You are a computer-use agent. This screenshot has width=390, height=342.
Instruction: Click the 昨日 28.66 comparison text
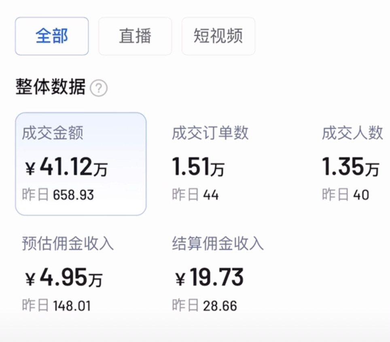204,306
